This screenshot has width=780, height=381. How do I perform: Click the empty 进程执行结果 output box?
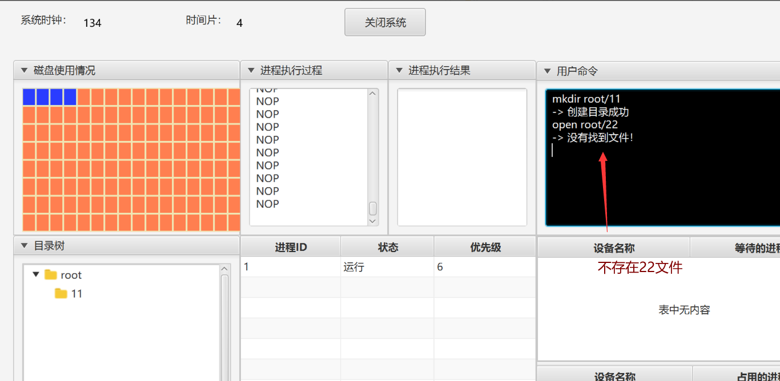tap(462, 157)
